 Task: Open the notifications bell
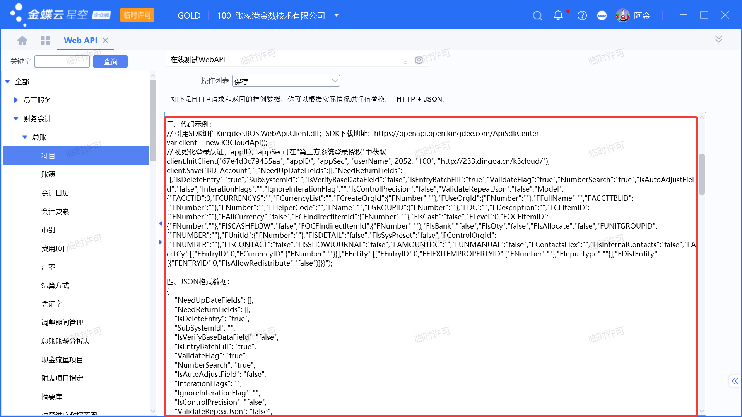pos(558,15)
